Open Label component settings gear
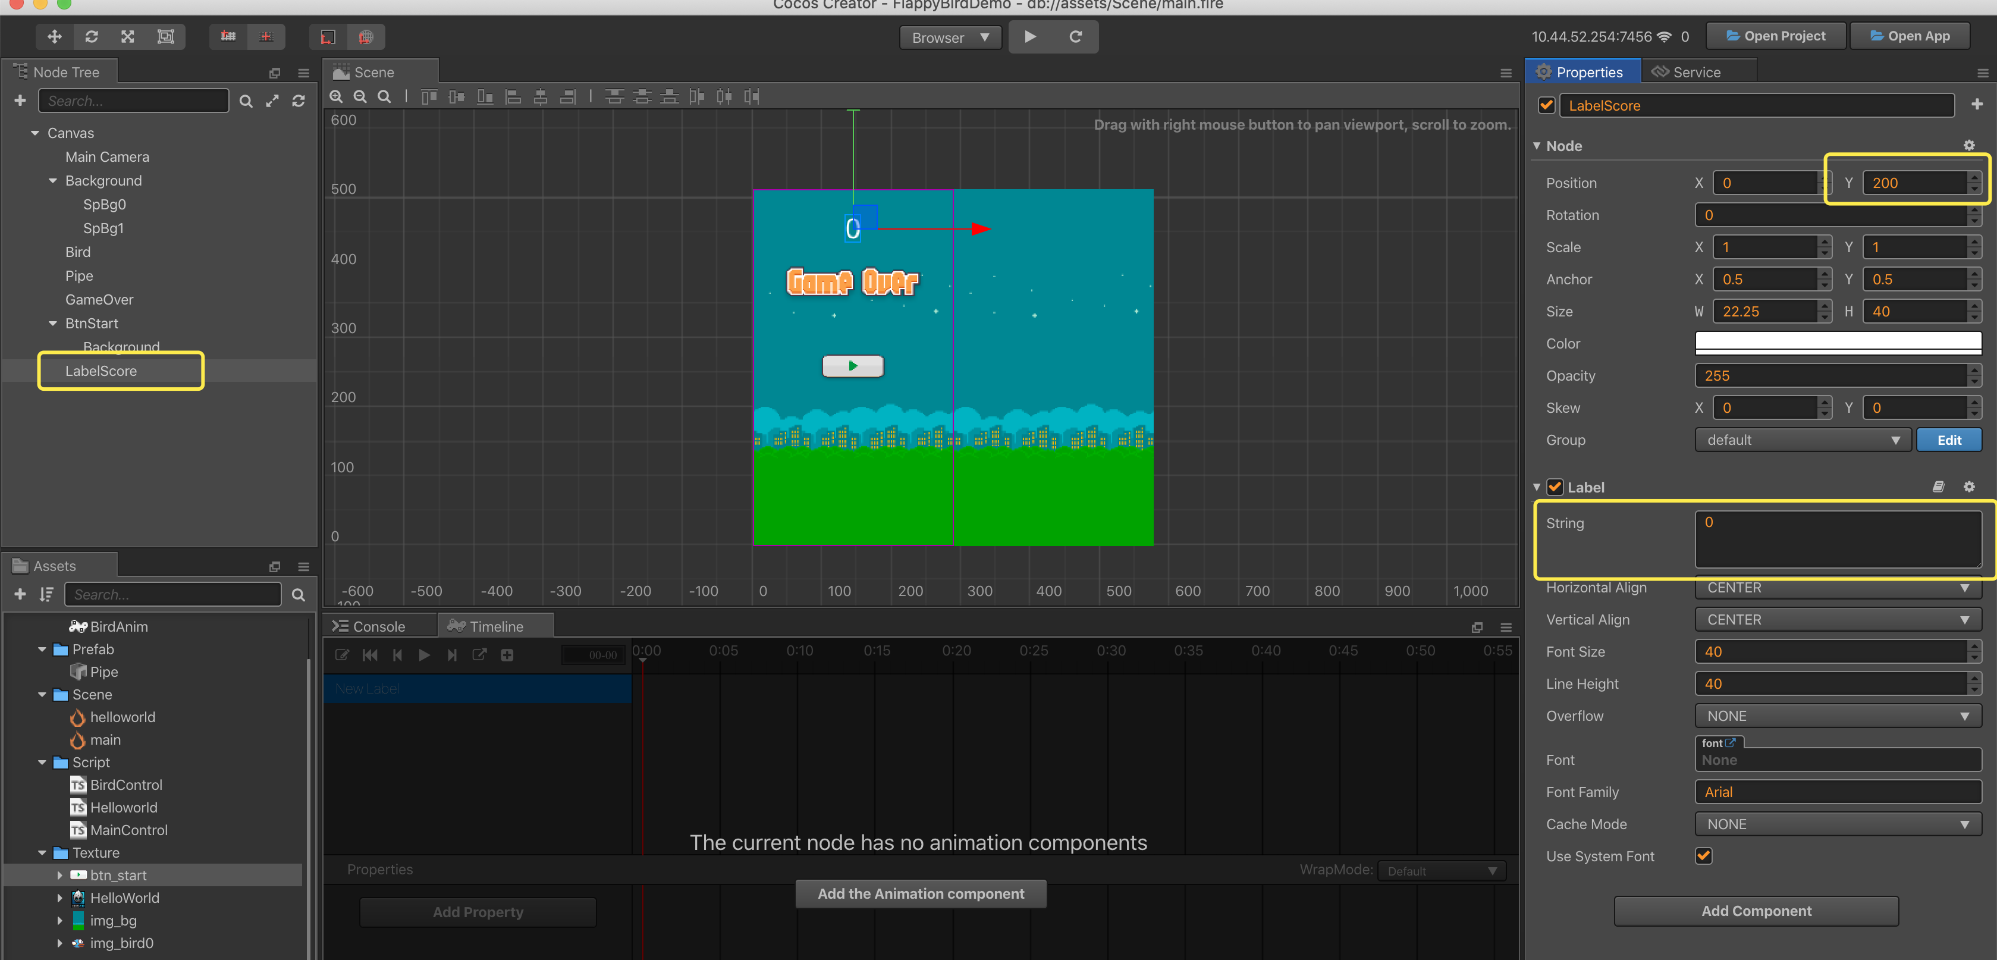 pos(1969,487)
